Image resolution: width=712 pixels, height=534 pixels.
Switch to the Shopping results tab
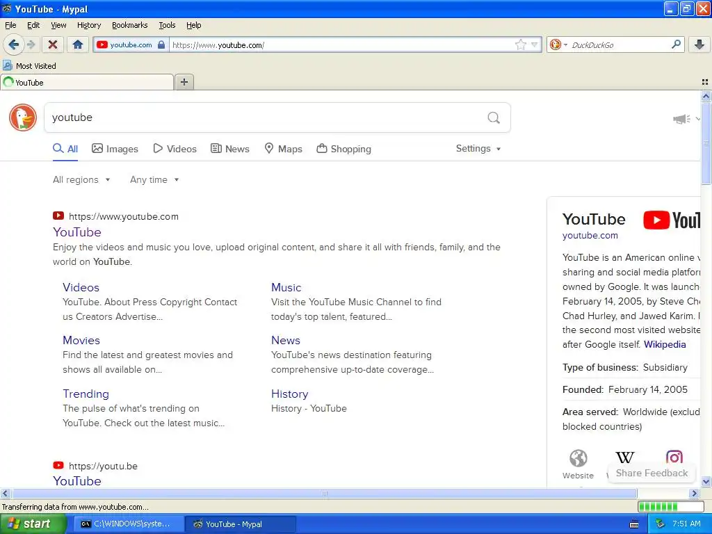point(343,149)
